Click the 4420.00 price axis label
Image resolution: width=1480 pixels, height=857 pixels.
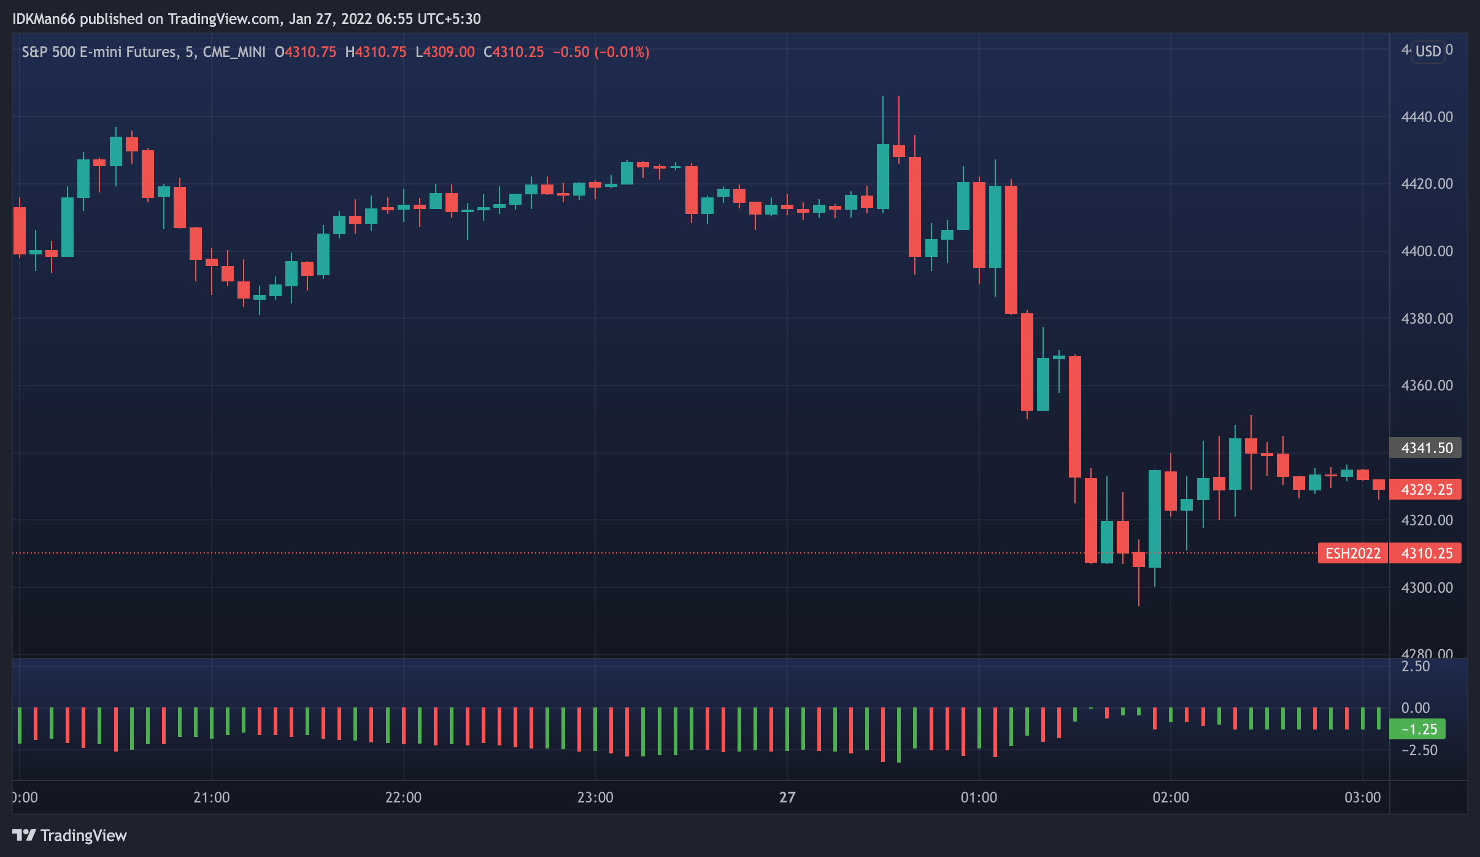point(1427,184)
